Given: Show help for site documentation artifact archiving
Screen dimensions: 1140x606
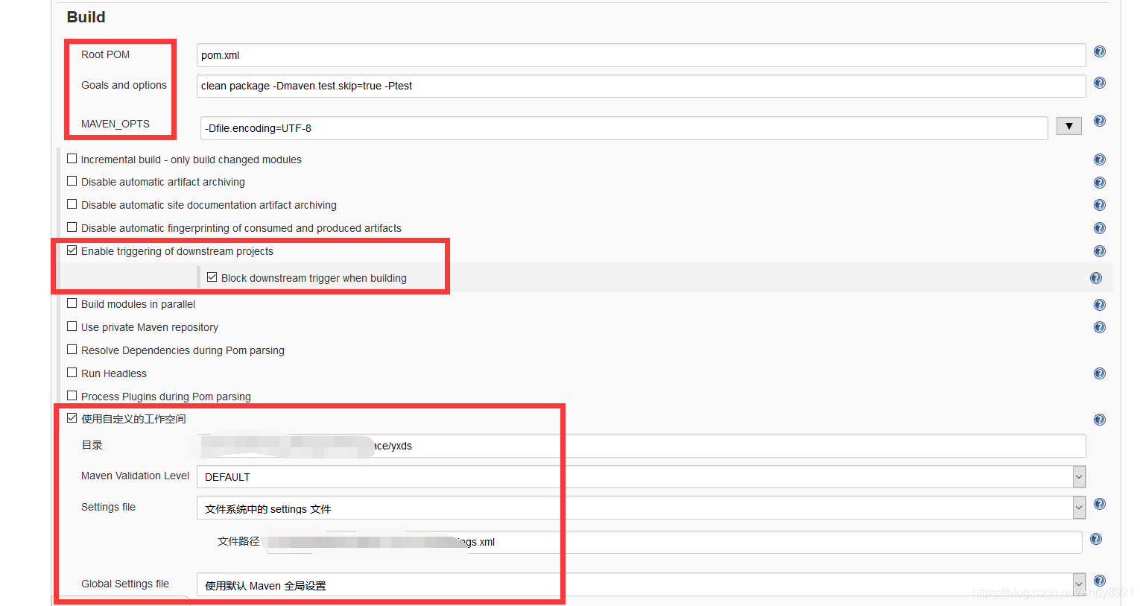Looking at the screenshot, I should click(x=1099, y=205).
